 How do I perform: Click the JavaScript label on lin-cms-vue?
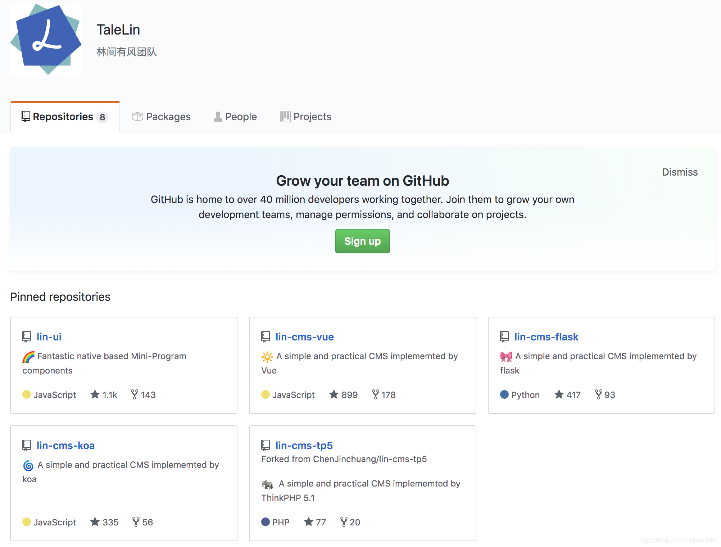pos(293,395)
